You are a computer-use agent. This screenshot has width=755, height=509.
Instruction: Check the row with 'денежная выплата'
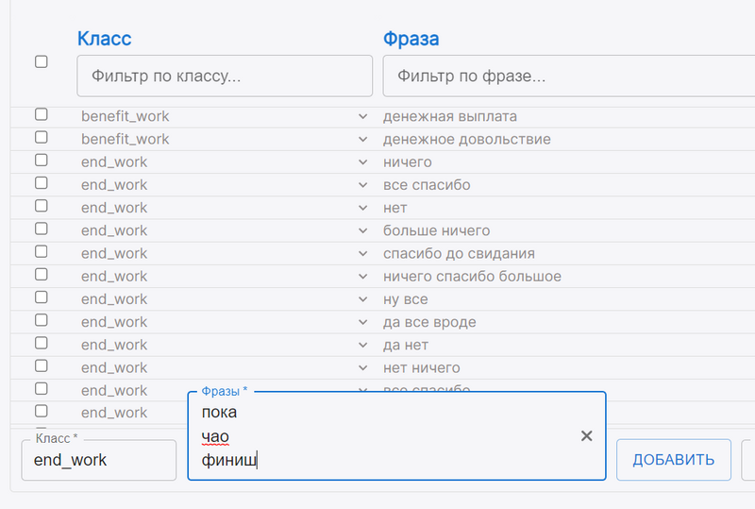pos(41,115)
